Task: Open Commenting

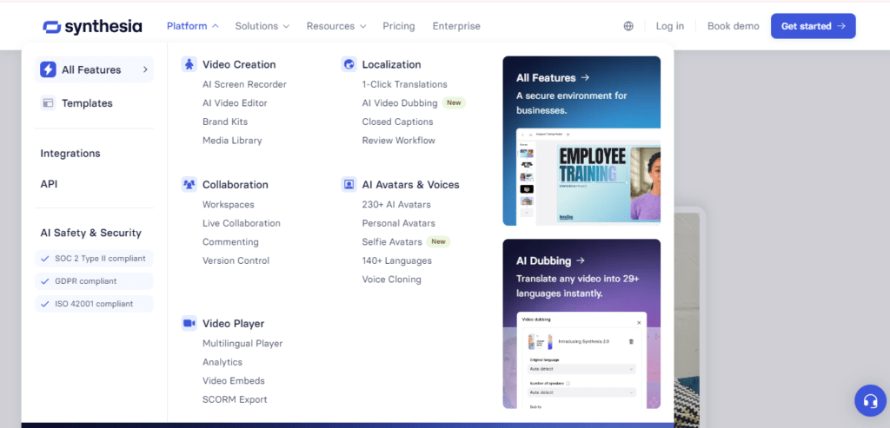Action: pos(230,242)
